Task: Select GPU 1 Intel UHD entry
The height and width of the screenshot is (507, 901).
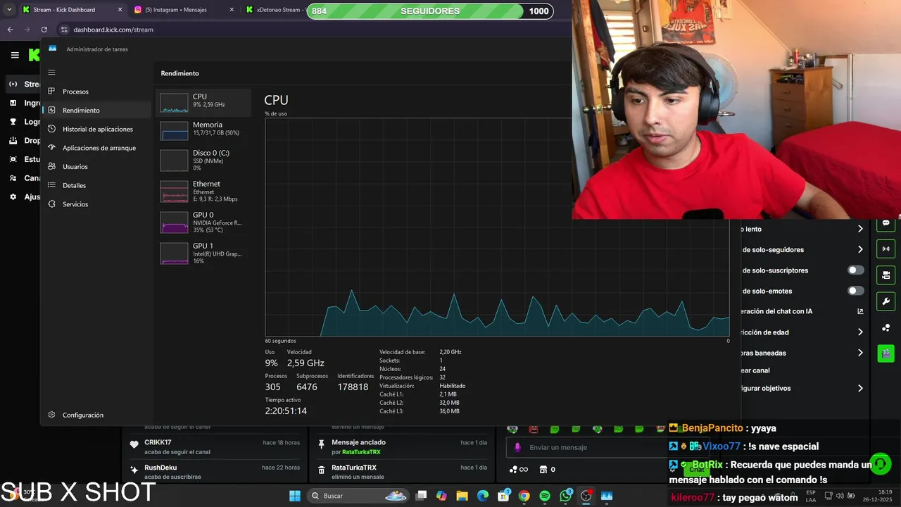Action: (x=203, y=253)
